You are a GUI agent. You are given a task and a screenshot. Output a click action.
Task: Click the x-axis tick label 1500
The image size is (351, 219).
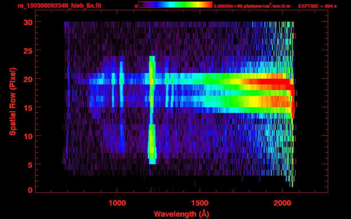pos(200,203)
